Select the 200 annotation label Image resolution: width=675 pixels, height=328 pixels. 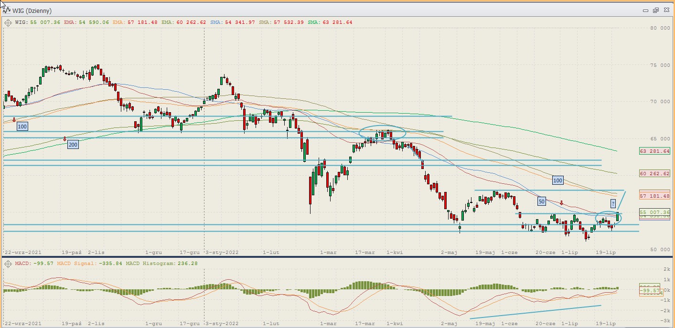(73, 145)
